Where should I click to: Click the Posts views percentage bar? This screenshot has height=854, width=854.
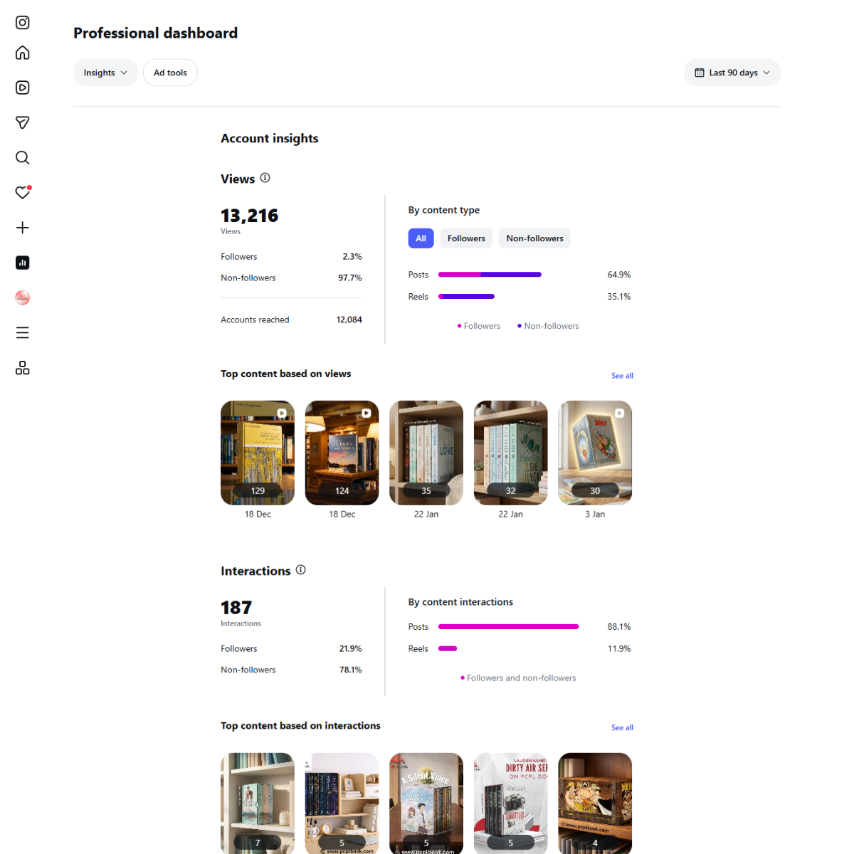(x=490, y=275)
